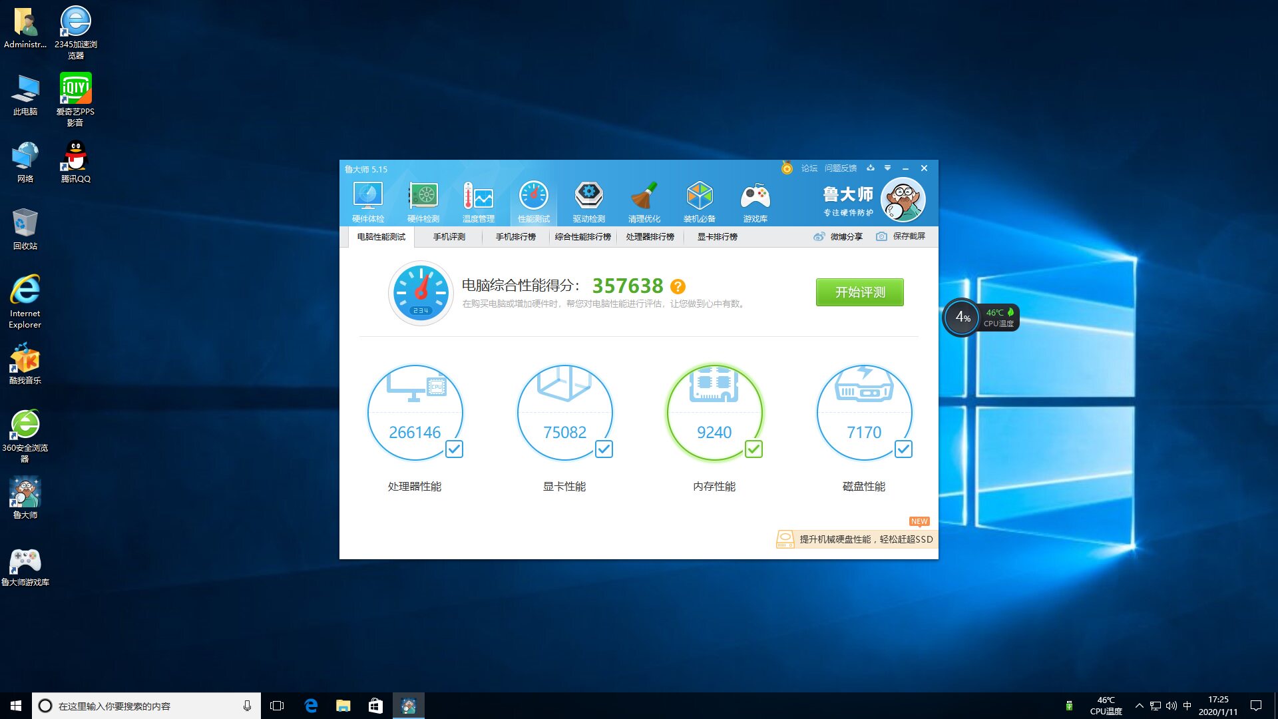Click the skin icon beside 问题反馈
Image resolution: width=1278 pixels, height=719 pixels.
pyautogui.click(x=870, y=168)
